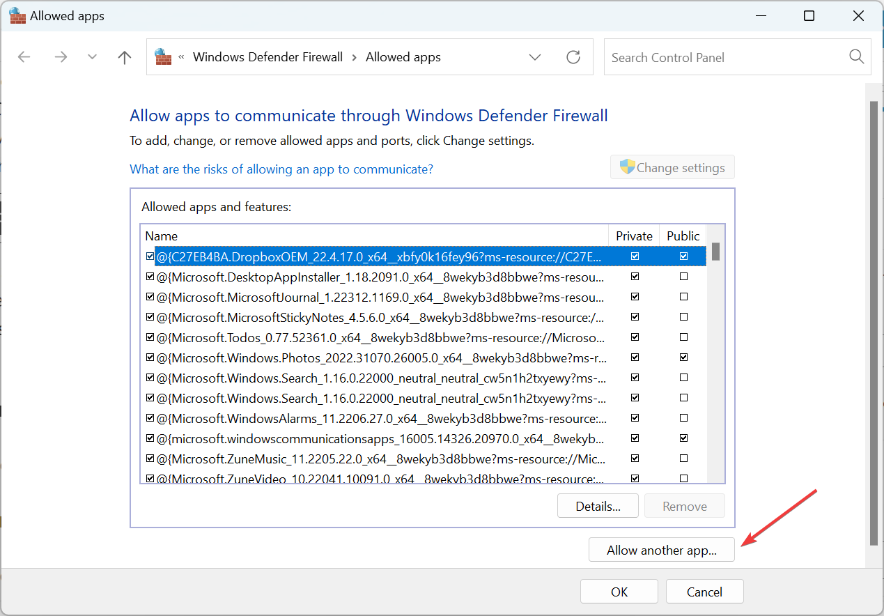The height and width of the screenshot is (616, 884).
Task: Enable Public for MicrosoftJournal
Action: [683, 297]
